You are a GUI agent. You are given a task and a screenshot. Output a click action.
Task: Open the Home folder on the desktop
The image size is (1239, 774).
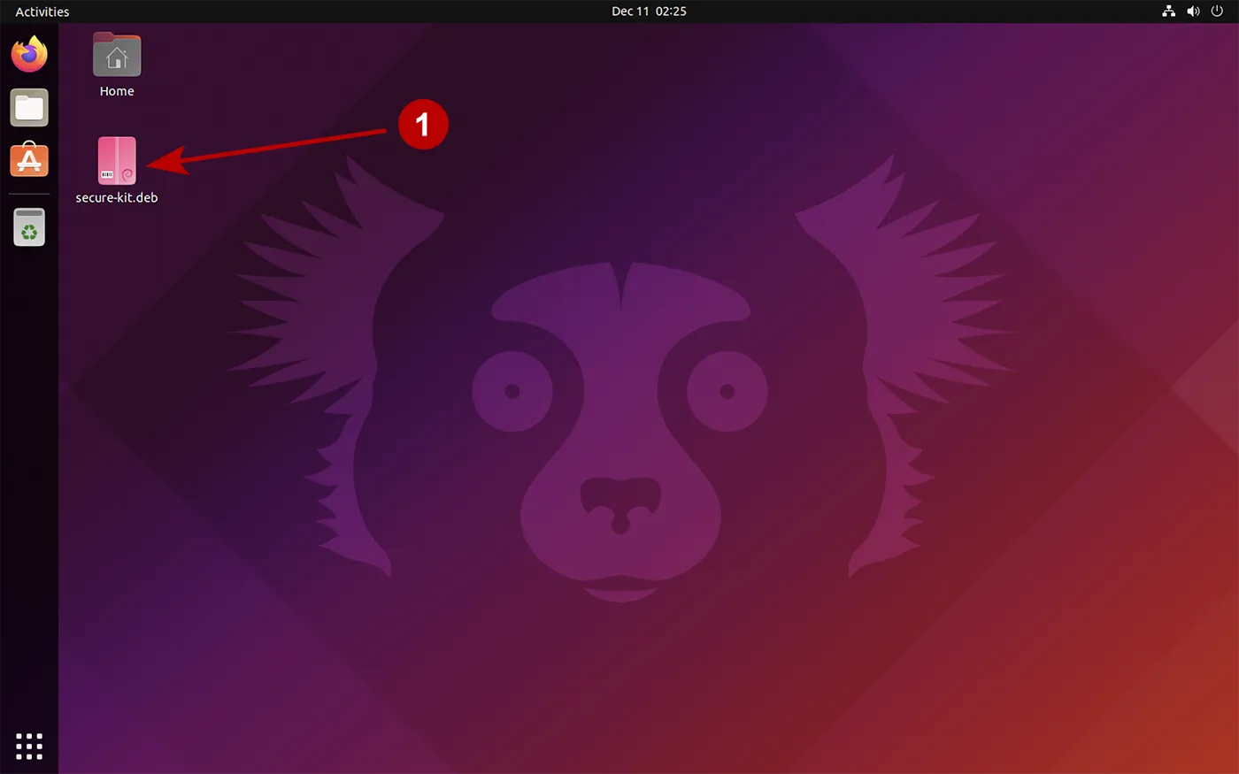[116, 54]
